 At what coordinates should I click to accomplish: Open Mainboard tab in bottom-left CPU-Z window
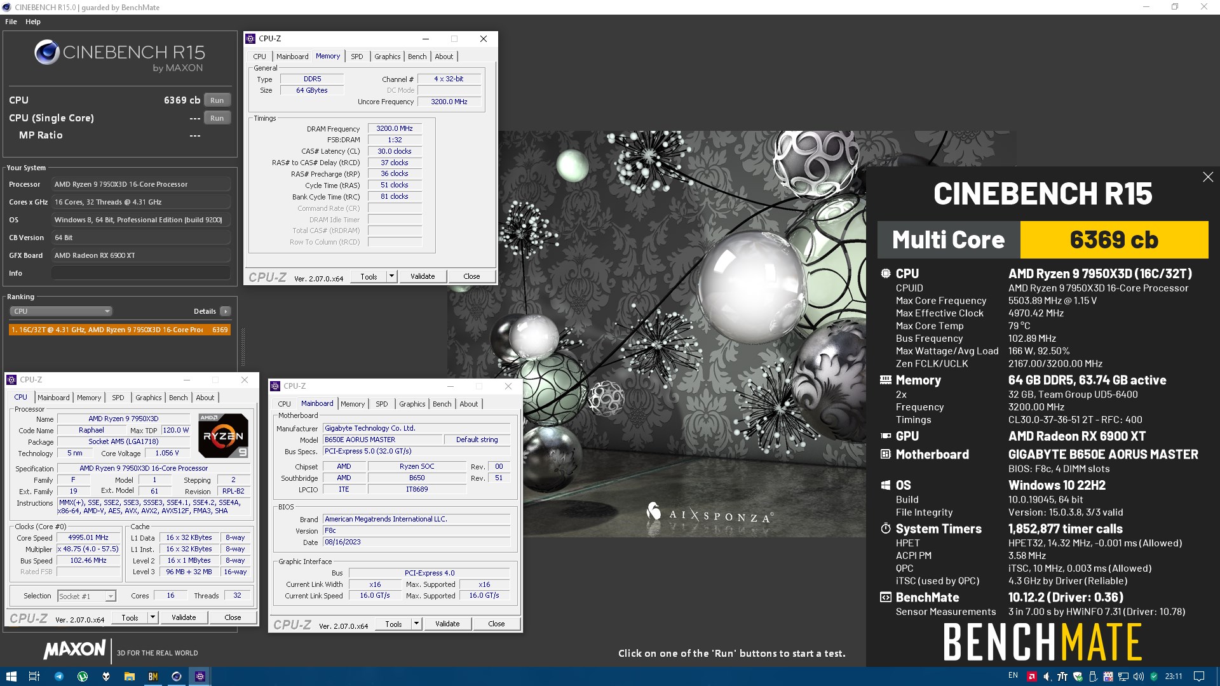click(x=53, y=398)
